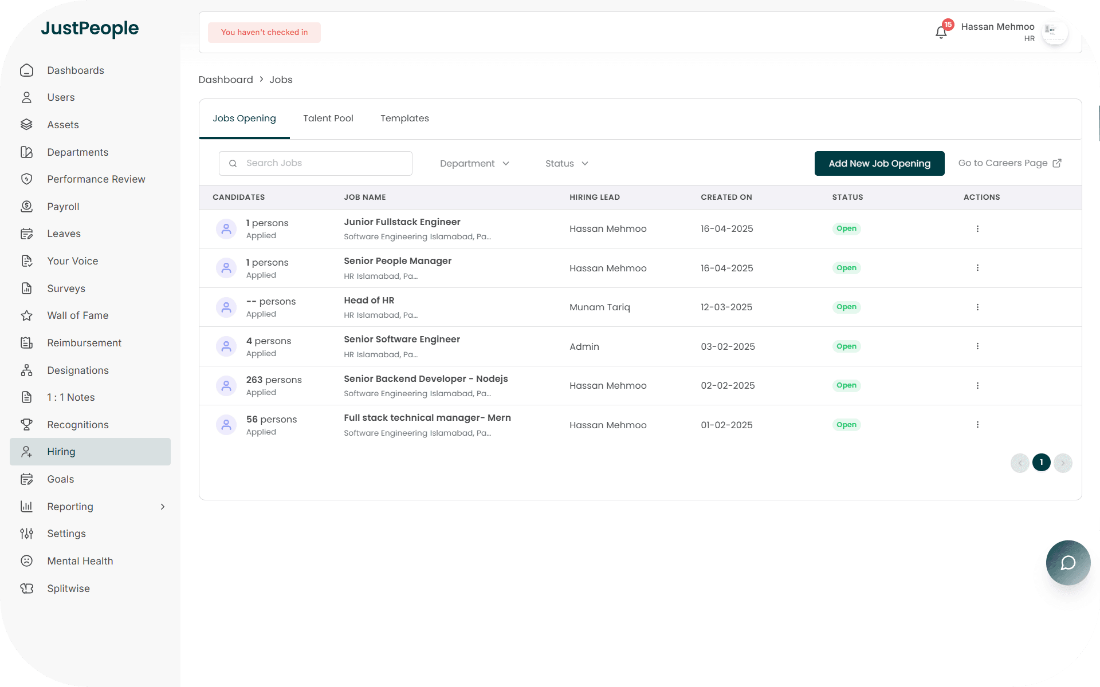Expand the Department filter dropdown
The width and height of the screenshot is (1100, 687).
(x=474, y=164)
